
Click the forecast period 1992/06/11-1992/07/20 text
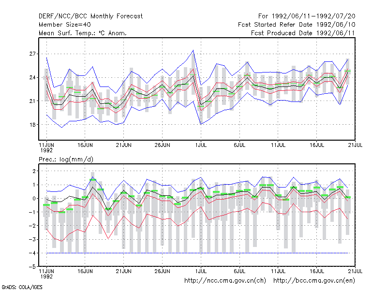[307, 16]
